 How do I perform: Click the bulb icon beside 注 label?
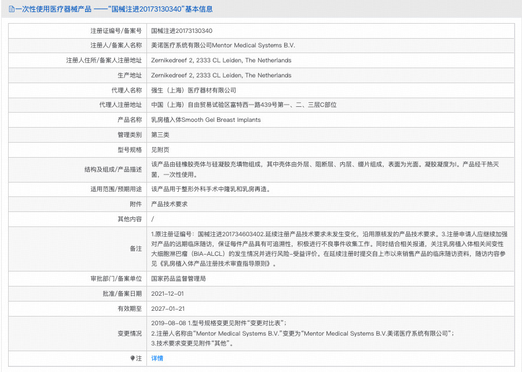pyautogui.click(x=132, y=358)
